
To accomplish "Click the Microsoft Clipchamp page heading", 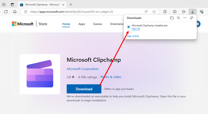I will (94, 60).
